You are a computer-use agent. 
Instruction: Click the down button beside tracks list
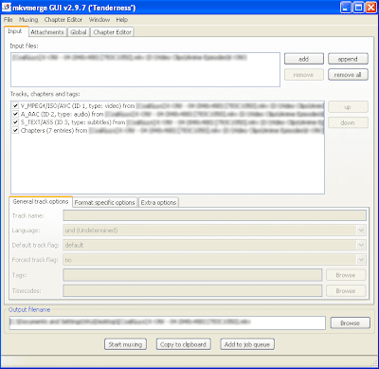[x=348, y=122]
